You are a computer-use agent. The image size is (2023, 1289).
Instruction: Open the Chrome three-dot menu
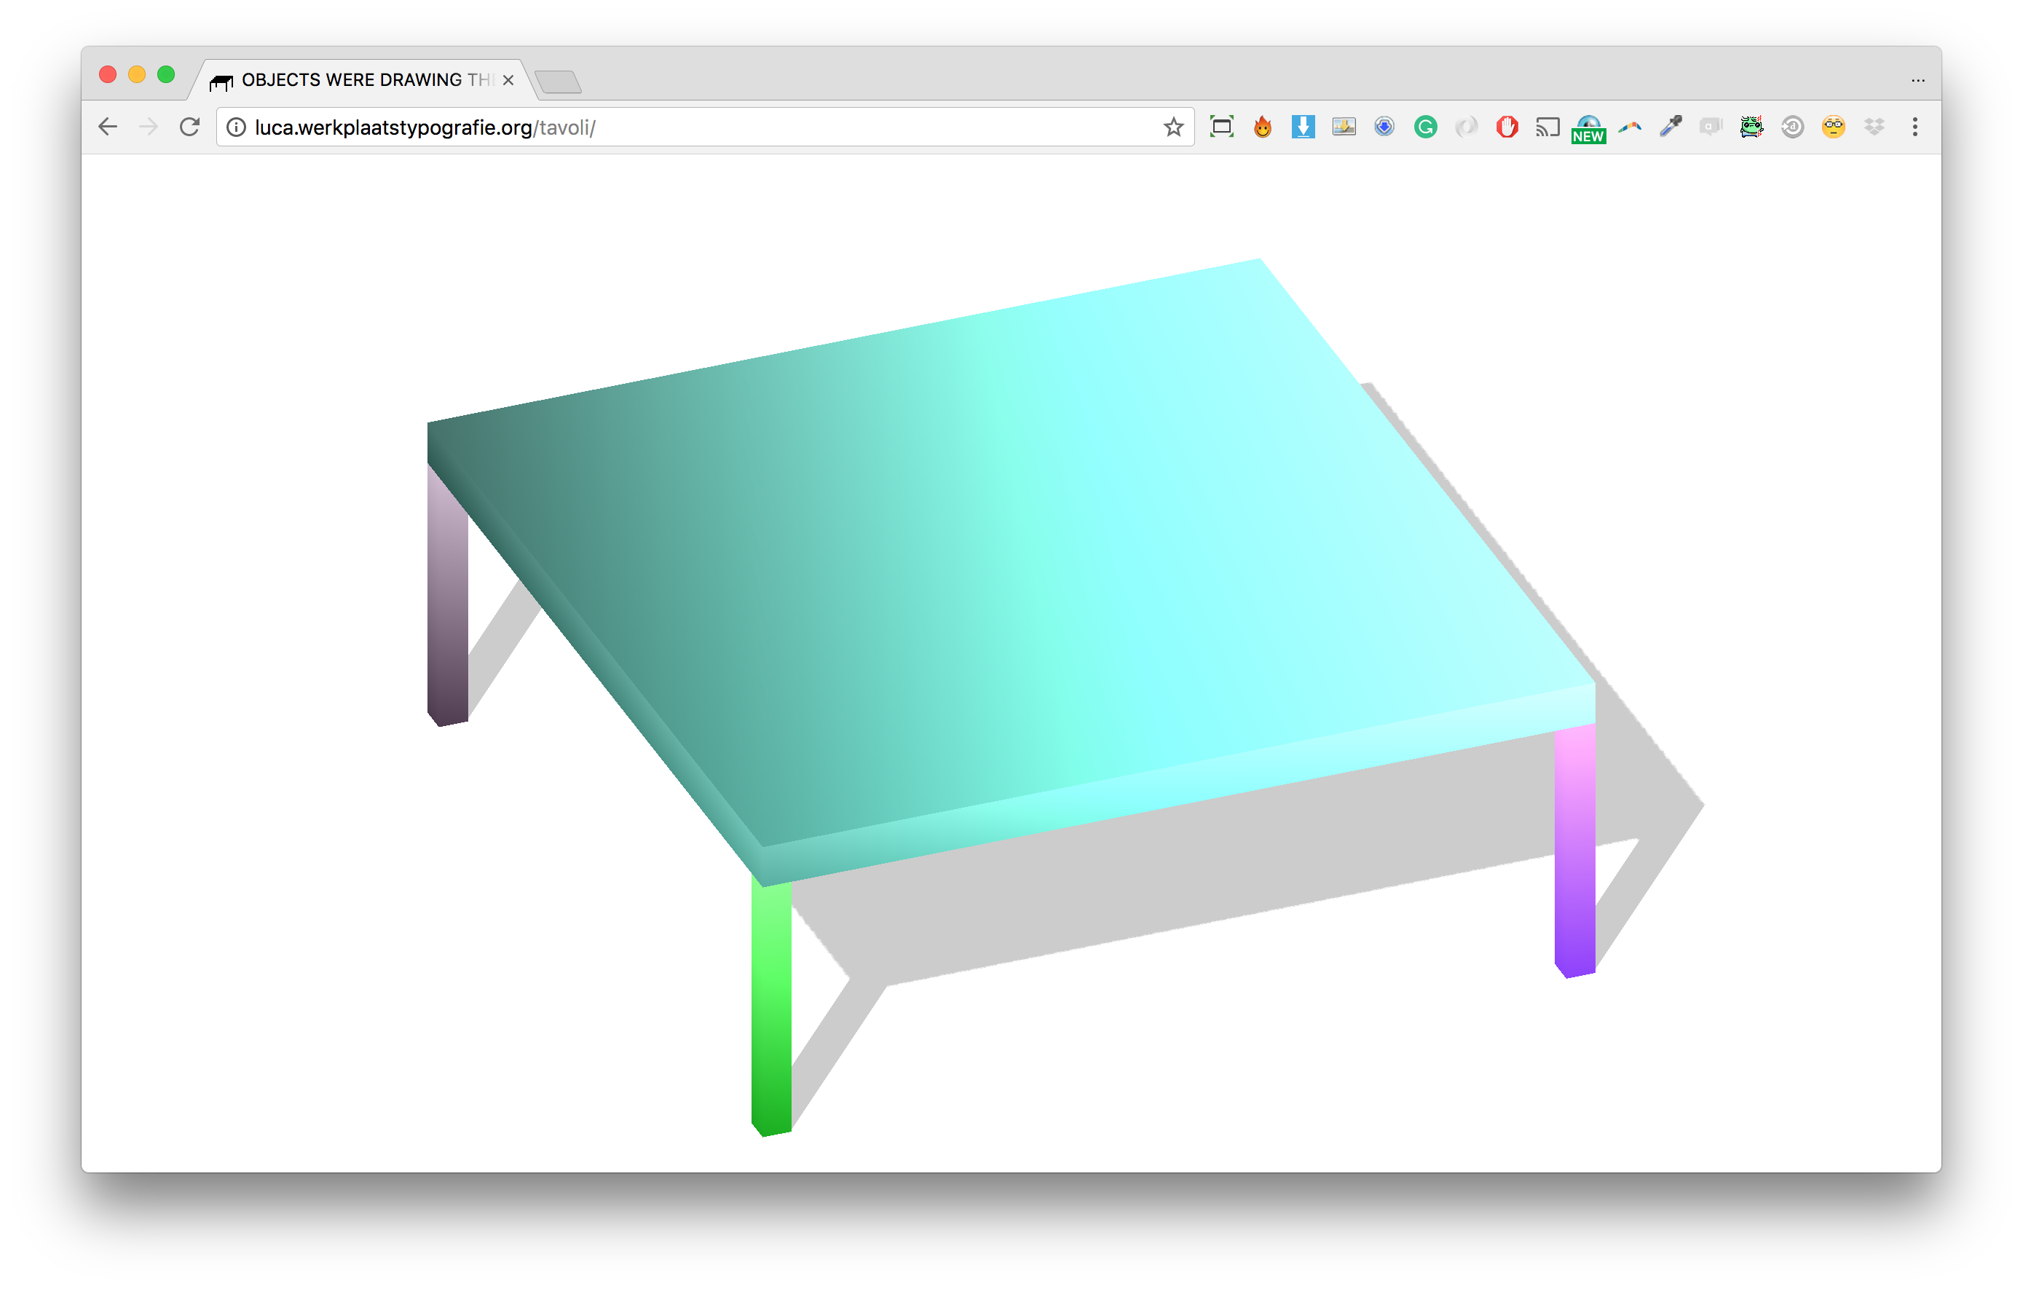(1914, 127)
